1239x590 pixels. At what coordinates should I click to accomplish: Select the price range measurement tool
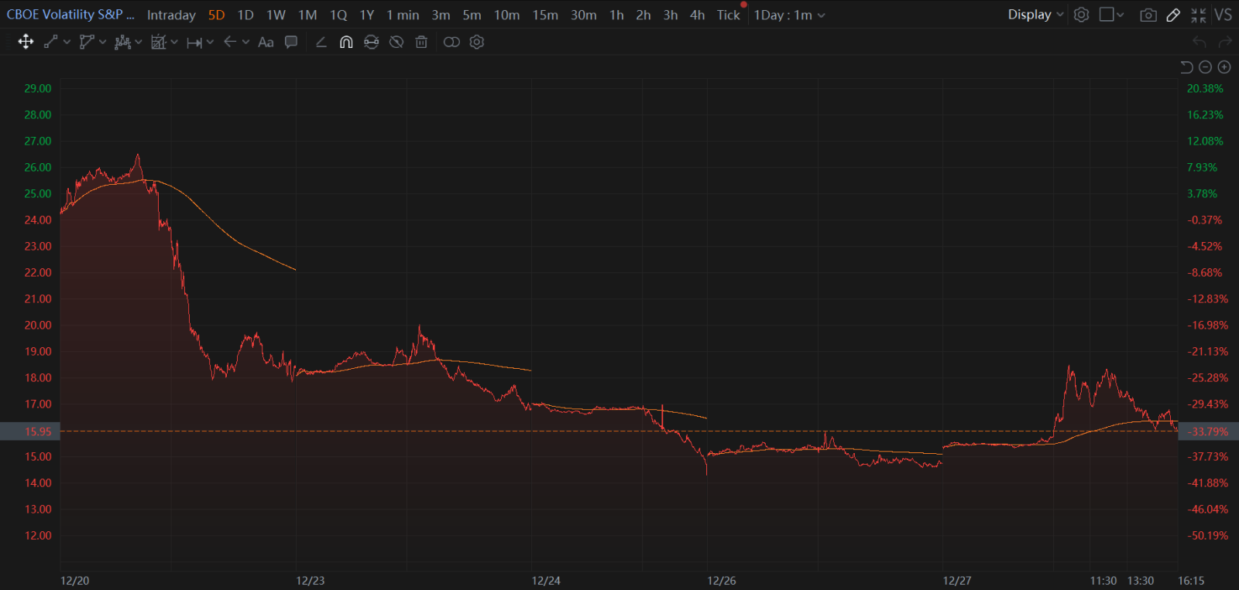point(194,43)
